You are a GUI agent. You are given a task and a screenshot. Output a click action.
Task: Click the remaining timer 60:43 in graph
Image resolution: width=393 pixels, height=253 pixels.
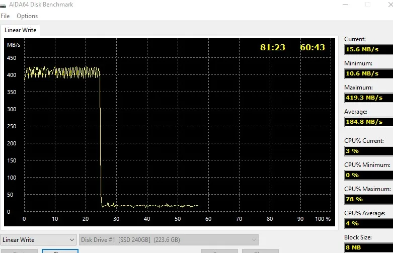tap(312, 47)
